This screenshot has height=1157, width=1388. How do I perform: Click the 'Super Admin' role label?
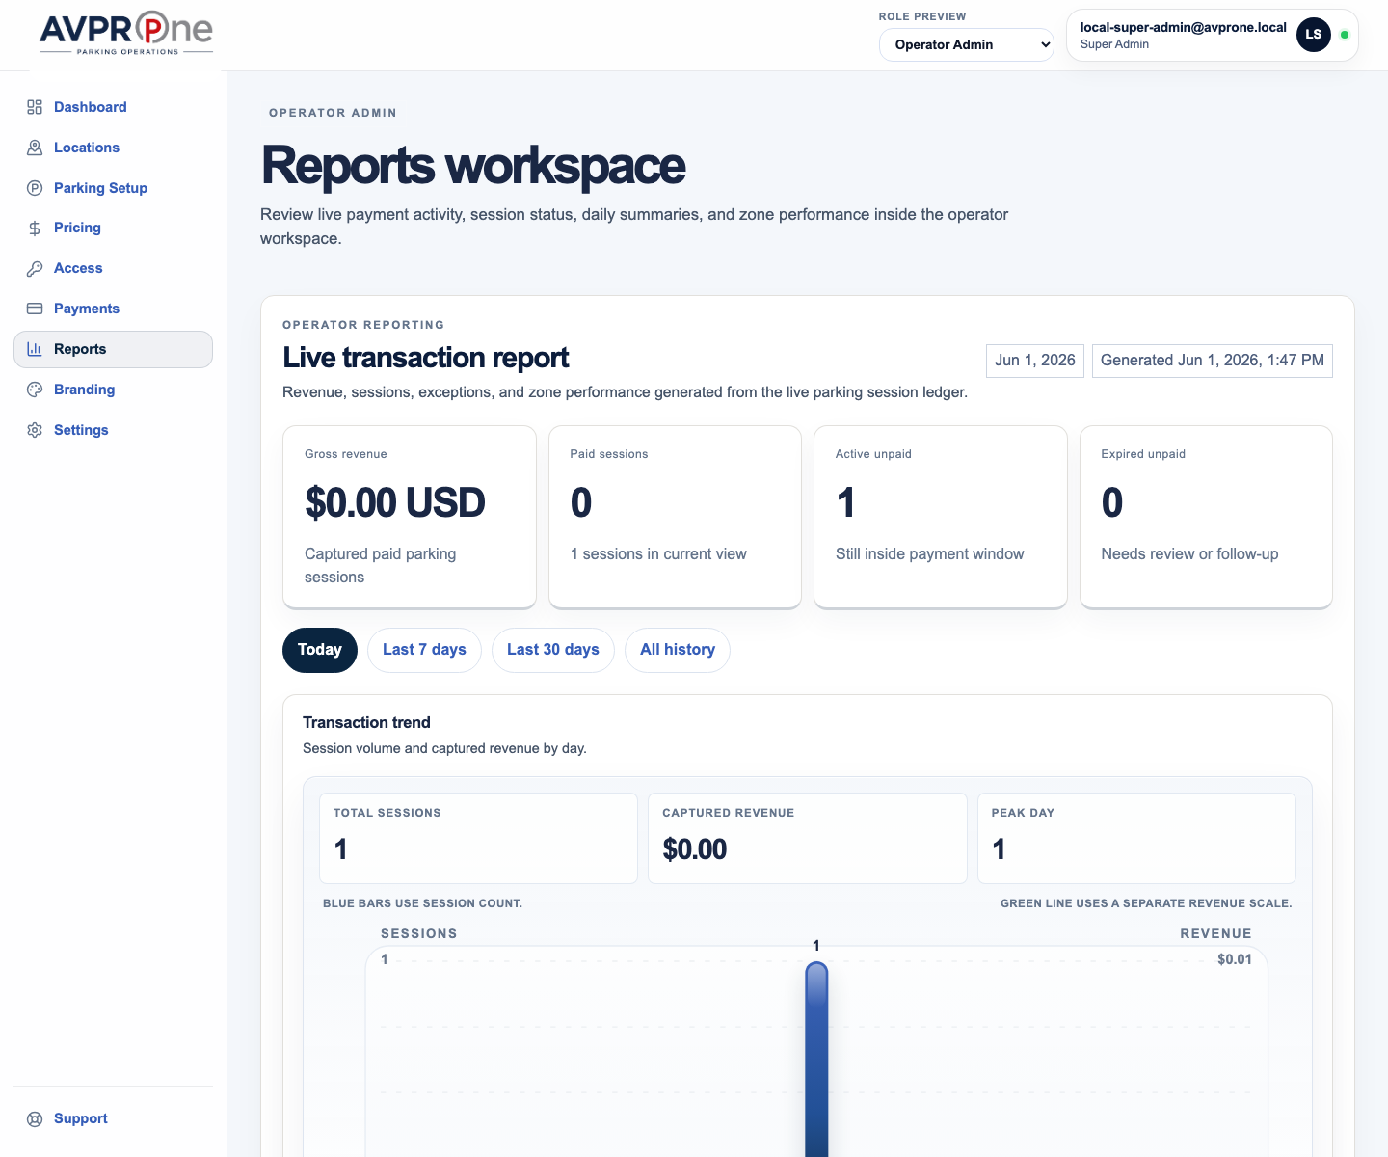(x=1114, y=44)
